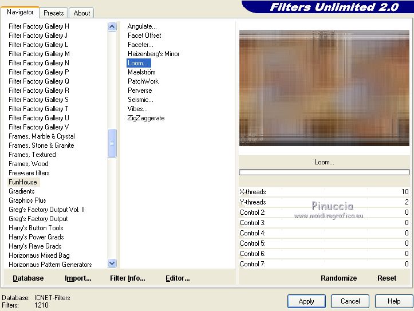This screenshot has width=414, height=311.
Task: Click the scroll down arrow in category list
Action: (112, 263)
